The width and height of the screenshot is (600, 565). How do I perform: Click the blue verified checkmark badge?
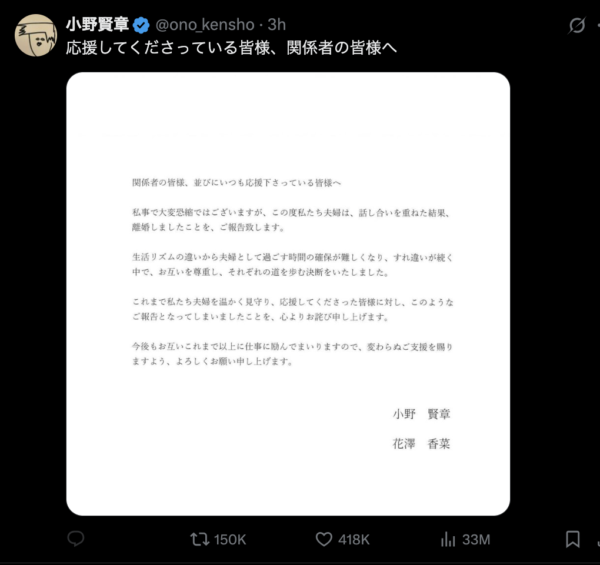(x=141, y=25)
